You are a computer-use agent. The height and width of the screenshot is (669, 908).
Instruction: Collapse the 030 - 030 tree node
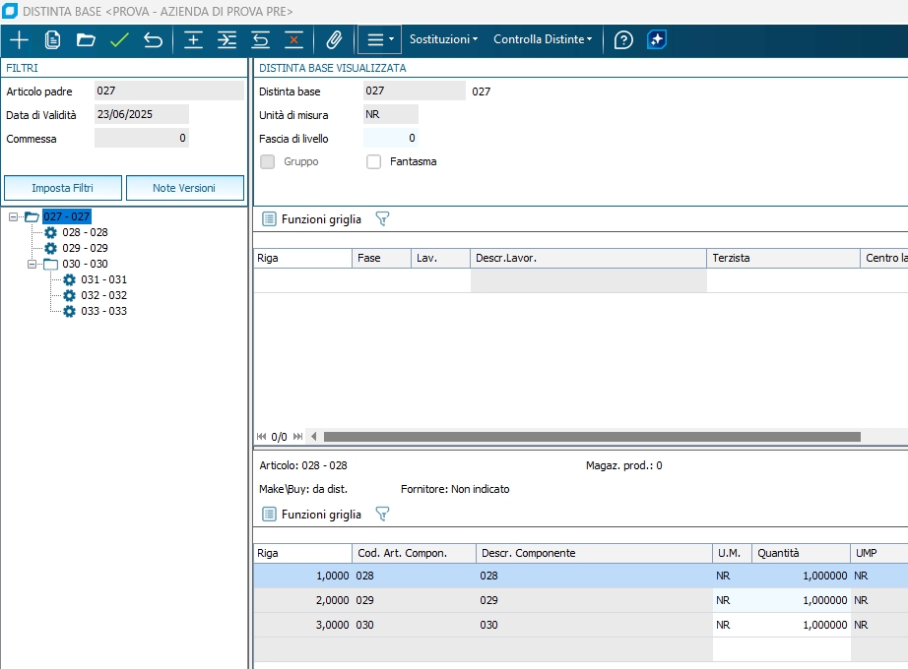pos(32,264)
